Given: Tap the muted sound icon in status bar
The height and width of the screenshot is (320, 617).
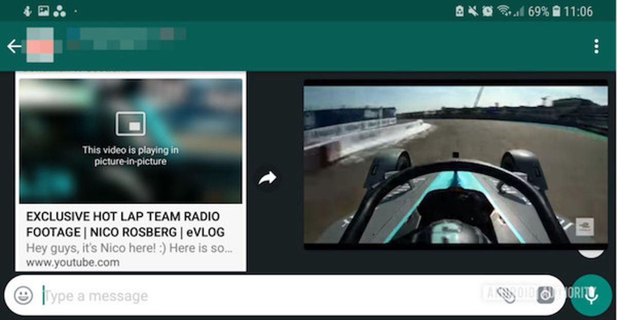Looking at the screenshot, I should click(473, 11).
